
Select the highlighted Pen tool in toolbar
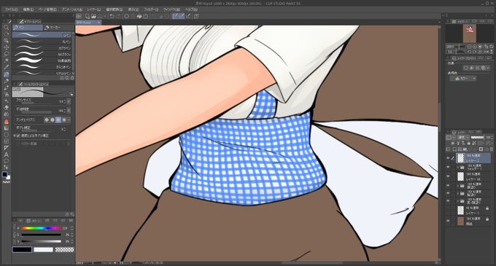(x=6, y=74)
